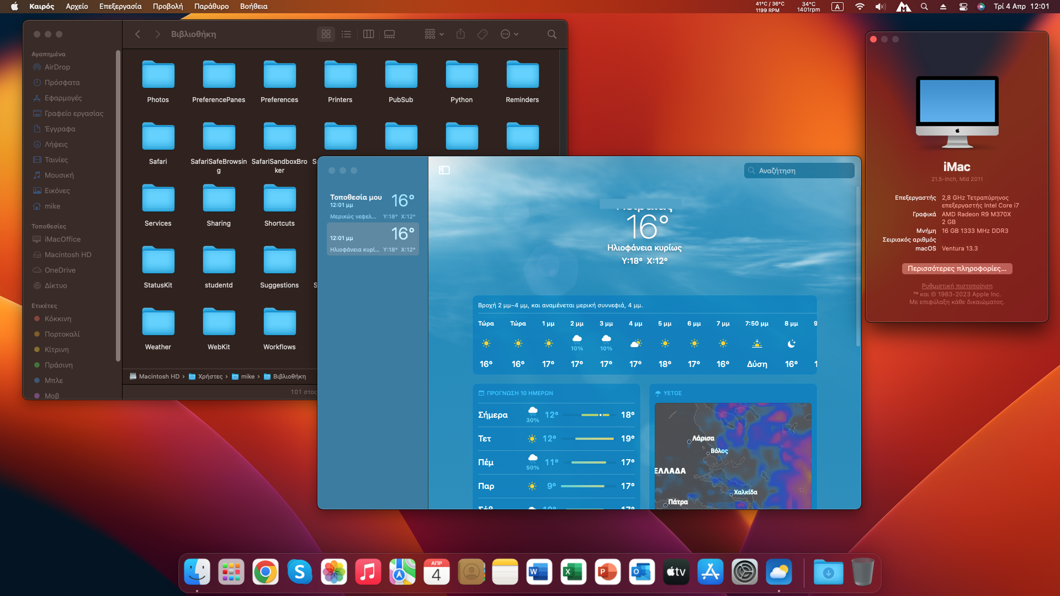Open the Ρυθμιστική πιστοποίηση link
Image resolution: width=1060 pixels, height=596 pixels.
tap(957, 286)
